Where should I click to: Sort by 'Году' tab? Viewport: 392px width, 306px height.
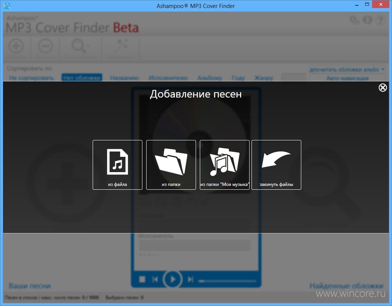point(238,78)
